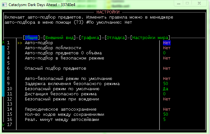Click the application icon in title bar
Viewport: 210px width, 134px height.
[4, 5]
